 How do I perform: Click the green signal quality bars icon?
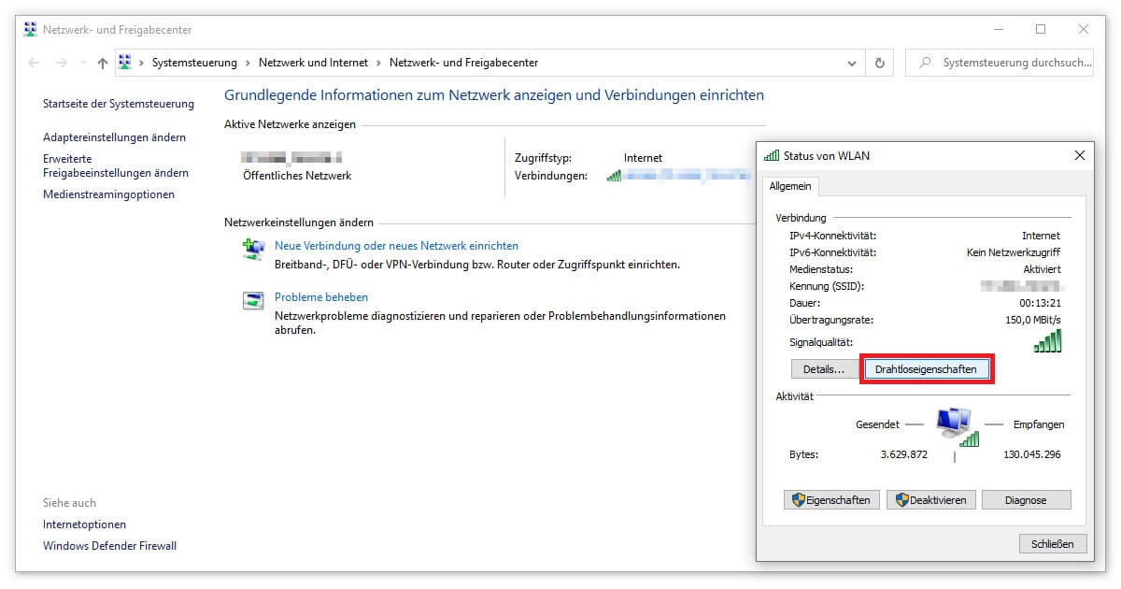[x=1047, y=342]
